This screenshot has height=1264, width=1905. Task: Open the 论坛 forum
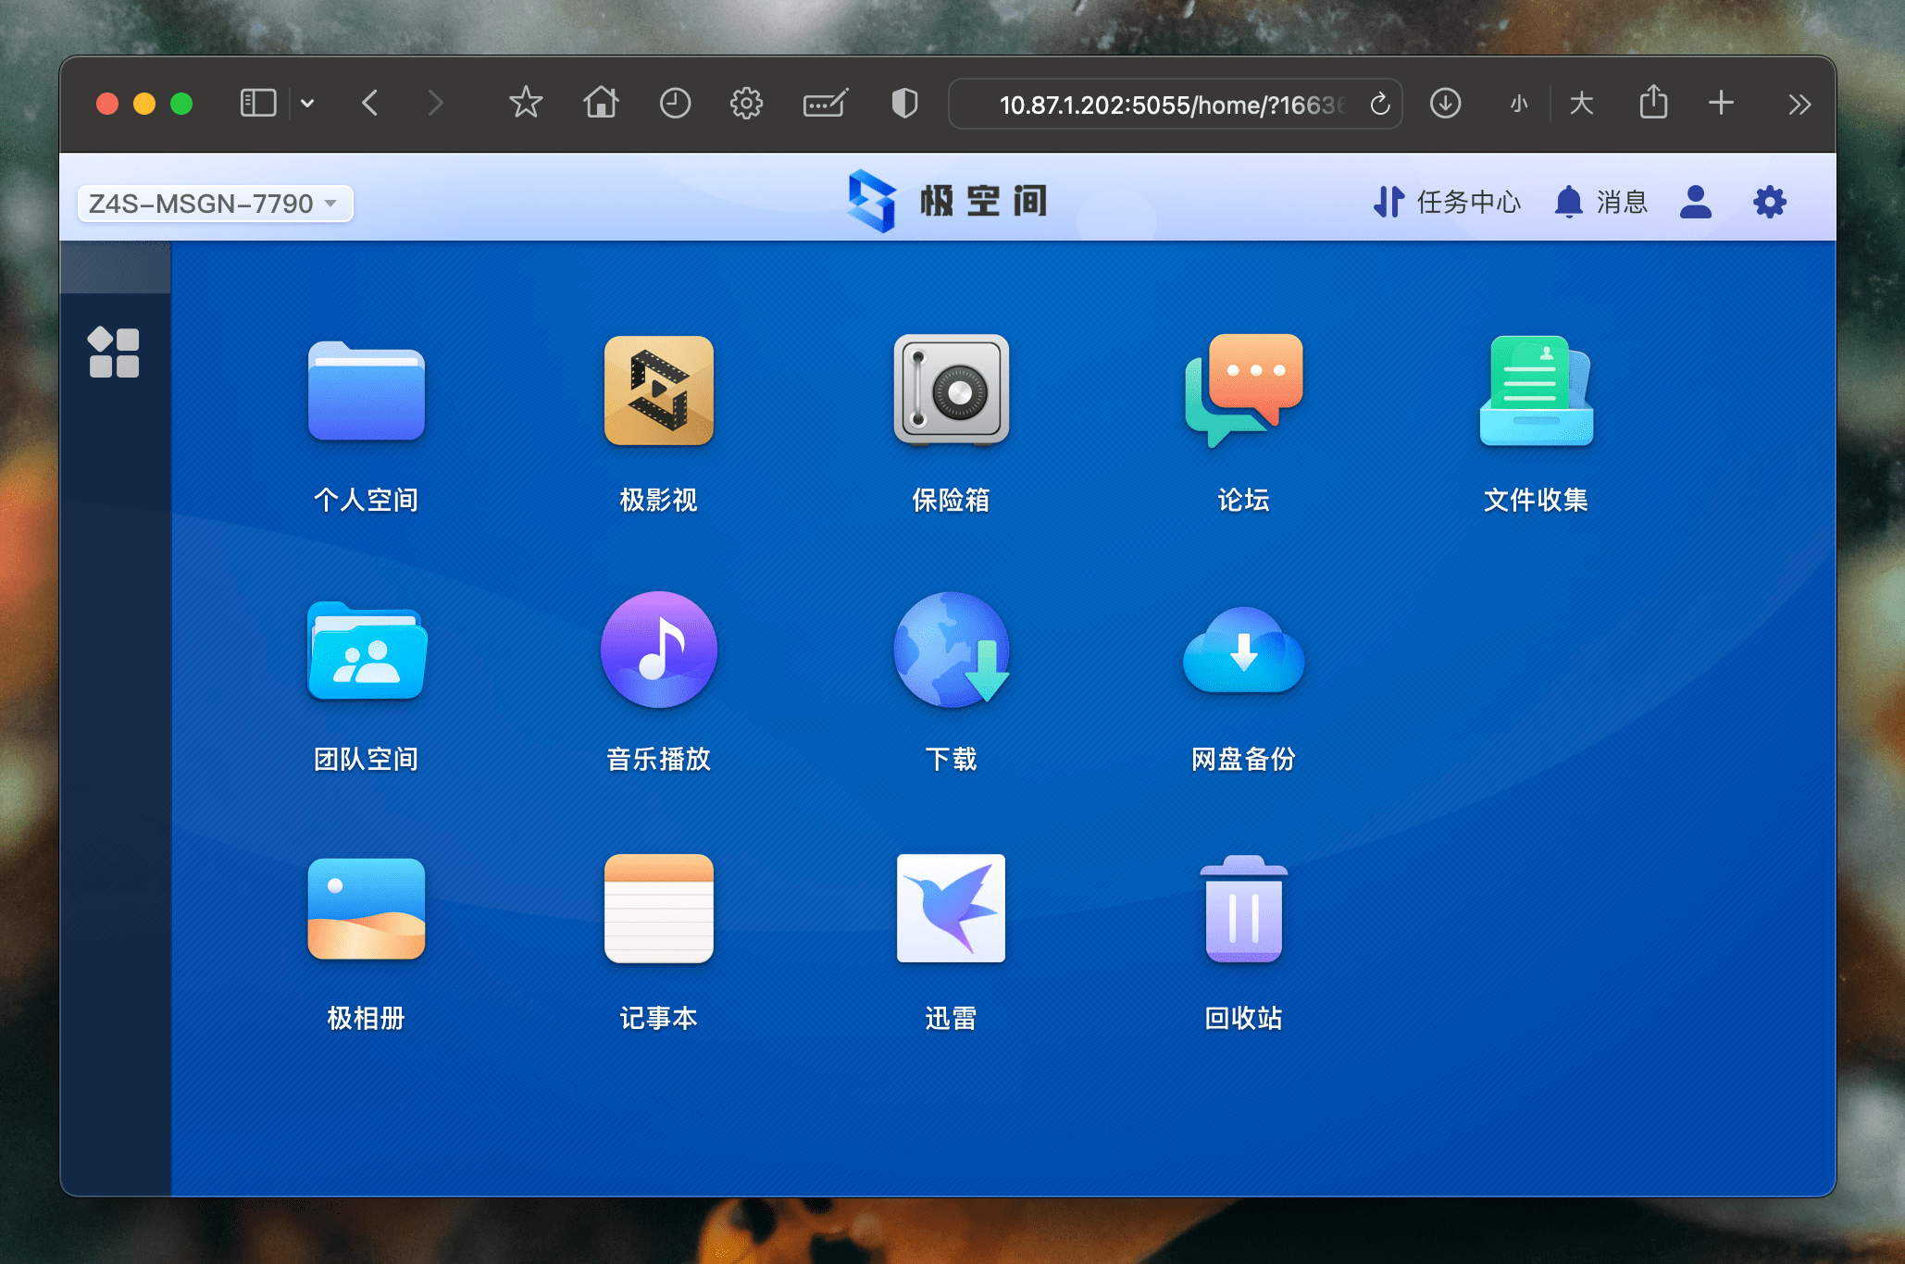pos(1243,390)
